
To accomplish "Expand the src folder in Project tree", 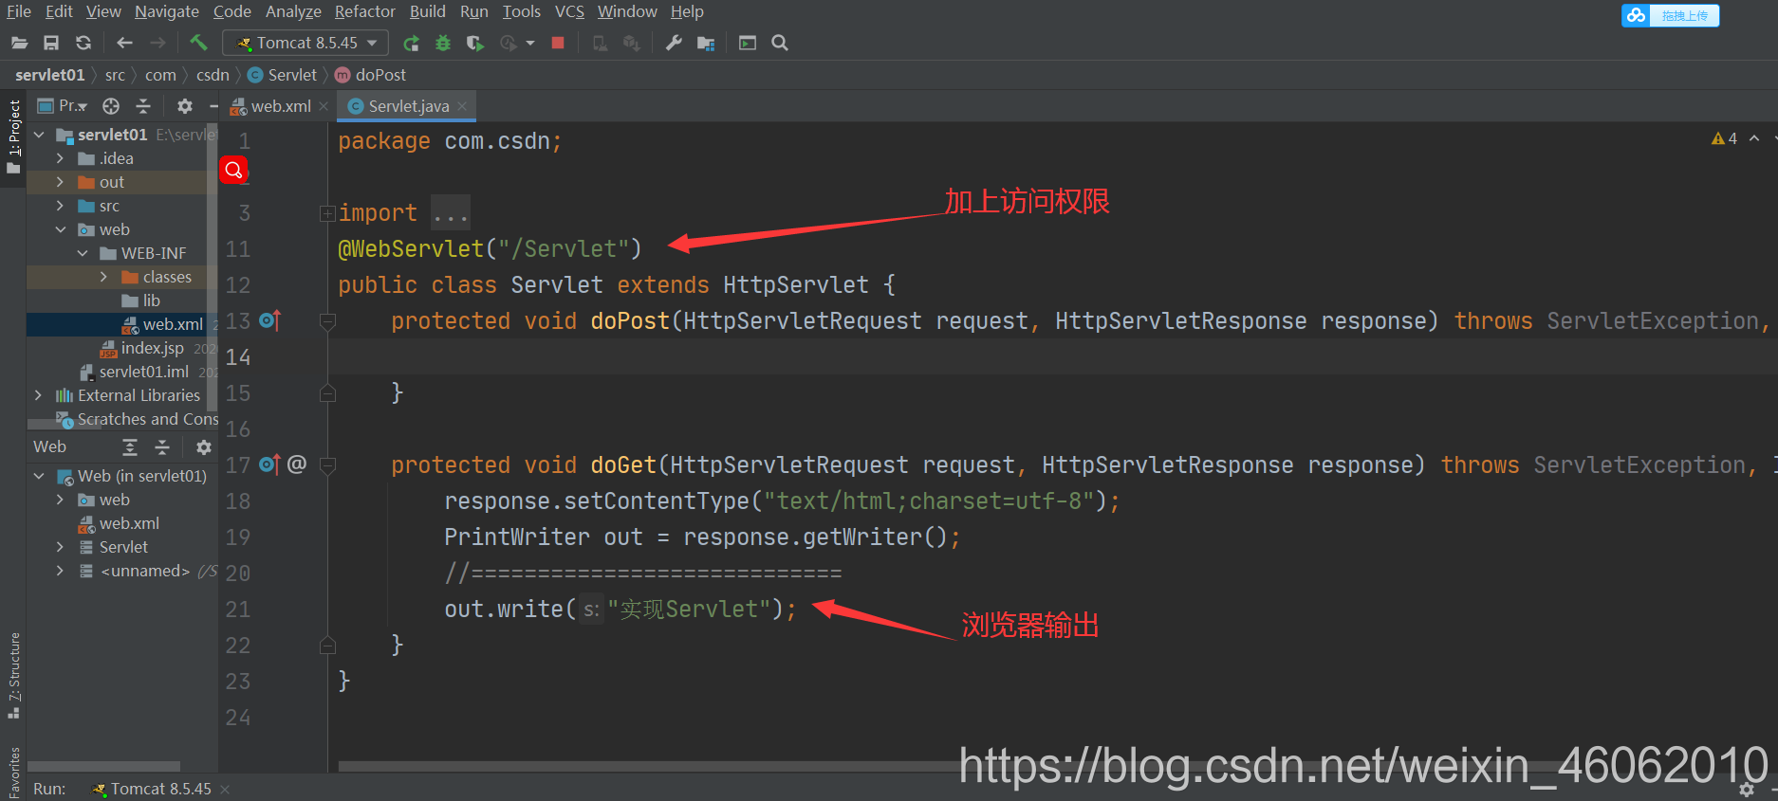I will (x=60, y=206).
